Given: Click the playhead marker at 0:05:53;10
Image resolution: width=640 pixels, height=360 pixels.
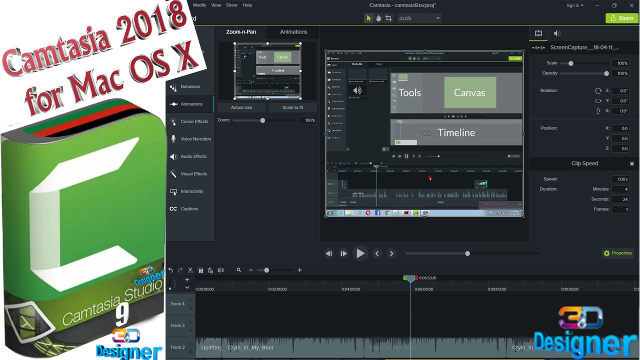Looking at the screenshot, I should click(x=410, y=278).
